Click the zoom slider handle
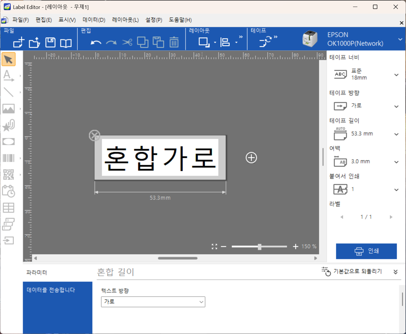Screen dimensions: 406x334 (259, 247)
